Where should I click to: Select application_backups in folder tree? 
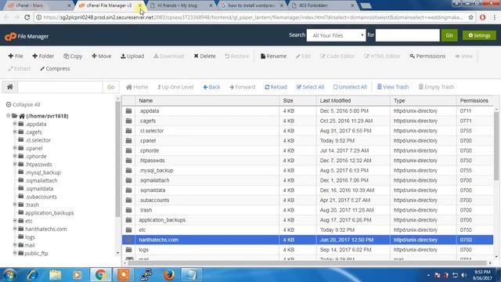[x=49, y=213]
